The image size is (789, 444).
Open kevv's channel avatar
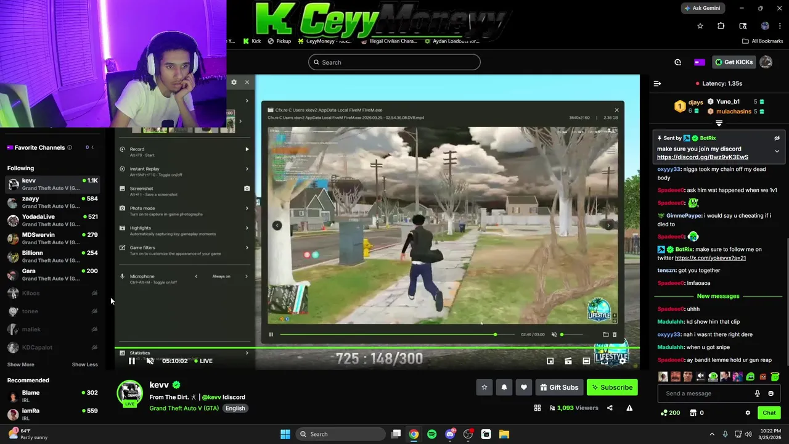[130, 393]
